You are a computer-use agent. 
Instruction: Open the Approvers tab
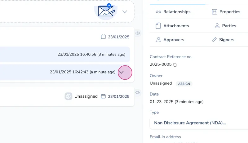170,40
